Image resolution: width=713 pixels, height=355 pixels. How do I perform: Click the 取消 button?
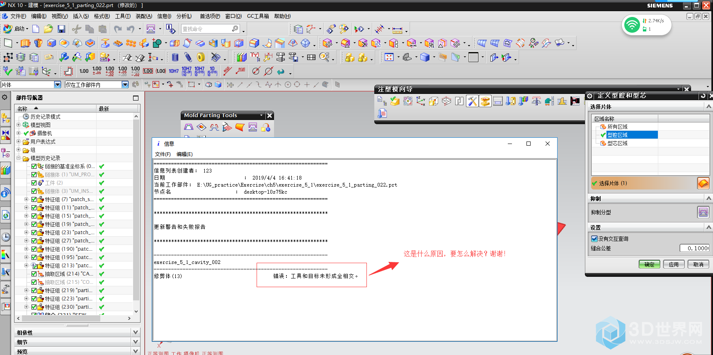[x=698, y=264]
